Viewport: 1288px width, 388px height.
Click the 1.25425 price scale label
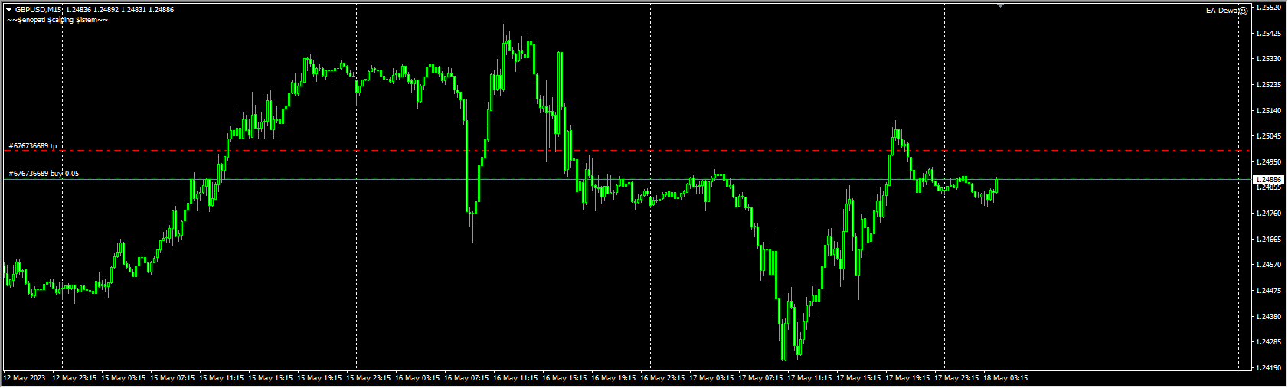(x=1269, y=33)
